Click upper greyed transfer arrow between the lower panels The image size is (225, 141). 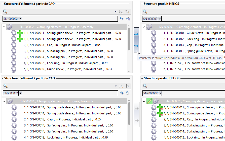tap(137, 109)
